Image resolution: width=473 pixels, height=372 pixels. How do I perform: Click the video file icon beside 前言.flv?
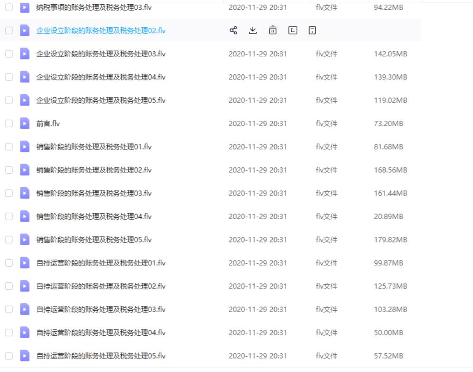click(x=25, y=124)
